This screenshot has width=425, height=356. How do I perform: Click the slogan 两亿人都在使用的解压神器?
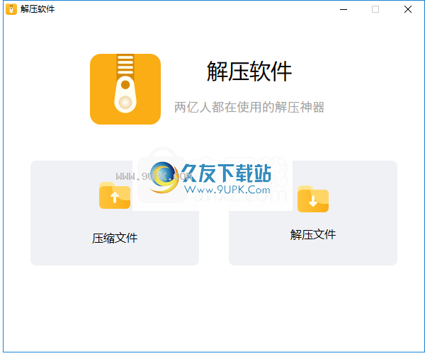coord(249,107)
